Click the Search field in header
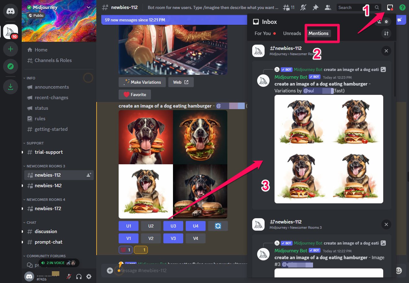The image size is (409, 283). (x=359, y=7)
